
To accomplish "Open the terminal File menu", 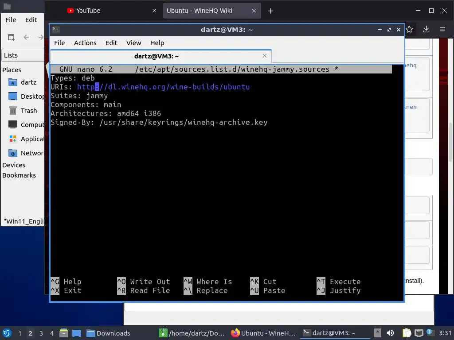I will [59, 43].
